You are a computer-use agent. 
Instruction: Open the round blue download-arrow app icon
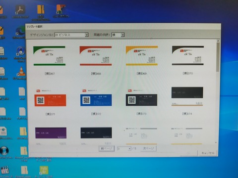(4, 151)
